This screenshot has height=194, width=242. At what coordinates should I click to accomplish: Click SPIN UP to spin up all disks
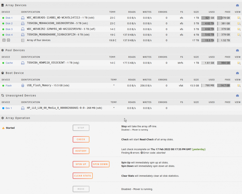pos(81,164)
